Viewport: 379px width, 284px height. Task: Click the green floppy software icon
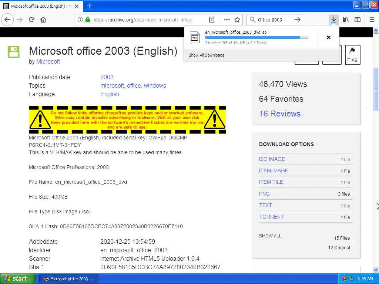[x=14, y=52]
